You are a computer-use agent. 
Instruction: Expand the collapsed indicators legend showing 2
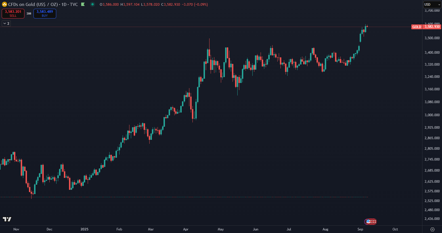tap(6, 23)
